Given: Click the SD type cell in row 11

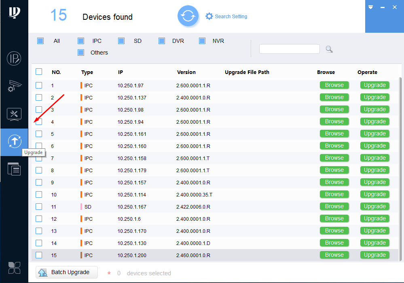Looking at the screenshot, I should tap(88, 207).
